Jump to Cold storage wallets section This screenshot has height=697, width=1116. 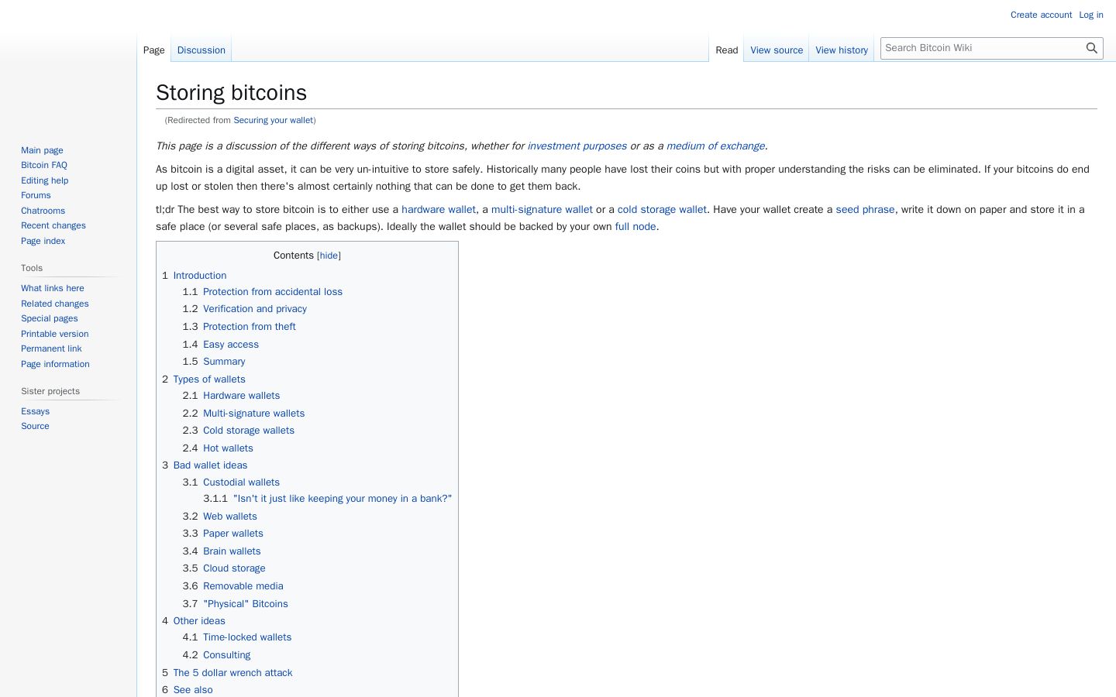tap(249, 430)
